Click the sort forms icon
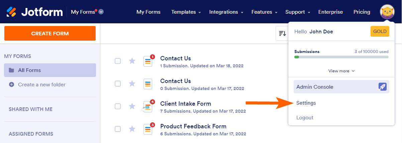402x143 pixels. 283,33
